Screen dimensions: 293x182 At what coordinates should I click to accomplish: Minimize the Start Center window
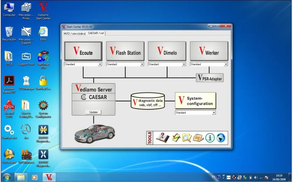pos(211,26)
